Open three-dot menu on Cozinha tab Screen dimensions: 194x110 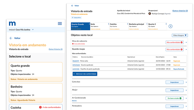[128, 24]
